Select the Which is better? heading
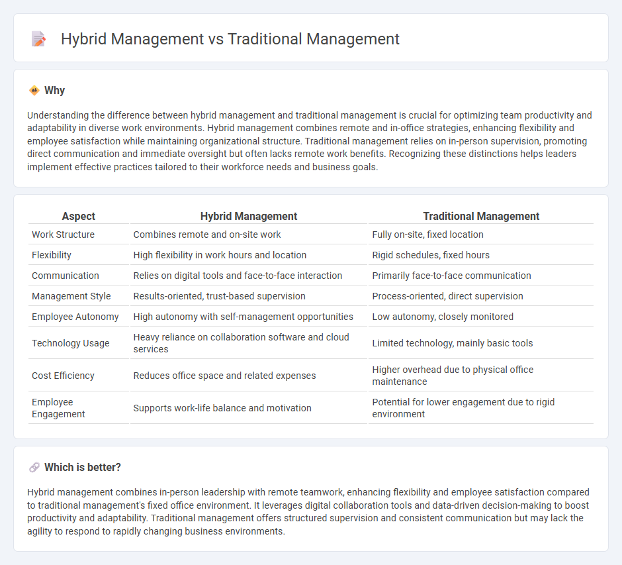This screenshot has height=565, width=622. pyautogui.click(x=83, y=468)
